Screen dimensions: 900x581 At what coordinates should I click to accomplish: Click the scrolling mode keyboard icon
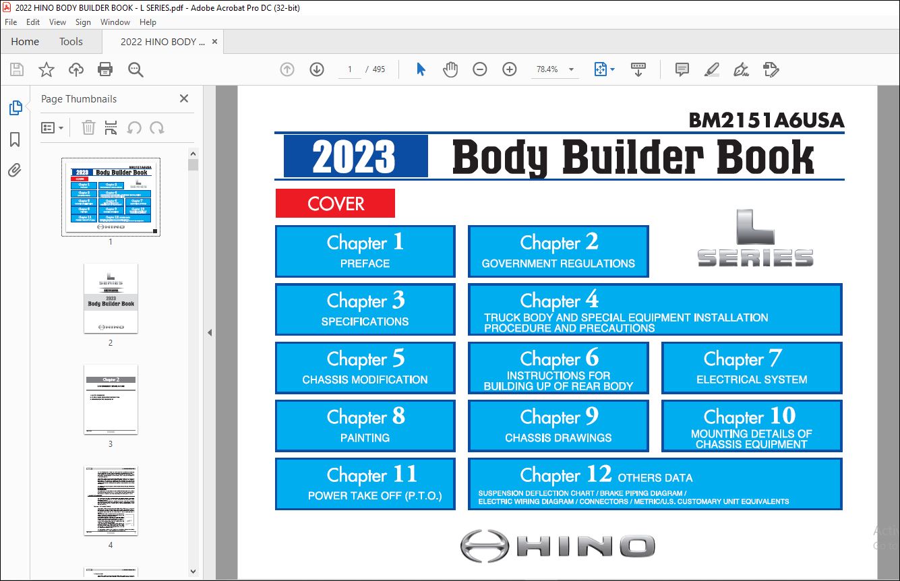[638, 69]
